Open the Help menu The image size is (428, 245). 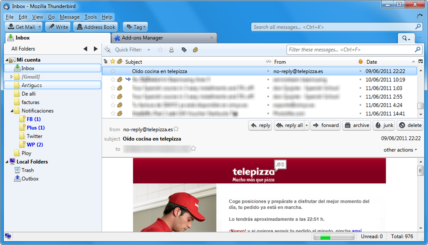point(107,17)
